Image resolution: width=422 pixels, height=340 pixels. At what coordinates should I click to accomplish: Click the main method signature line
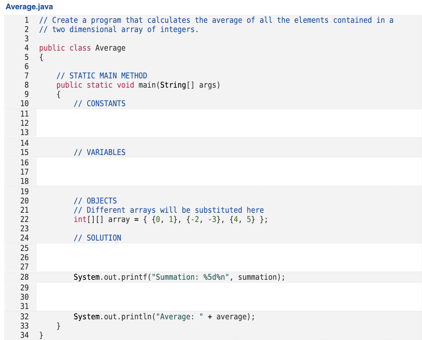point(138,85)
